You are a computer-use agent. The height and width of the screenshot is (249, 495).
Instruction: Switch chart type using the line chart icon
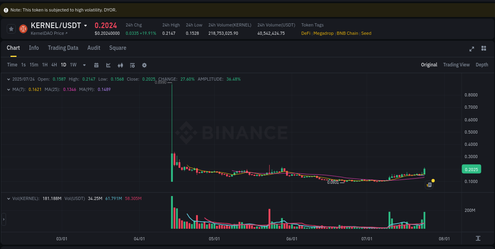click(108, 65)
